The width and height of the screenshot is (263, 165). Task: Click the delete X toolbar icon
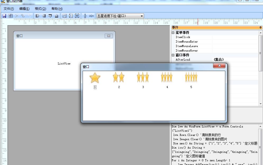pos(17,16)
